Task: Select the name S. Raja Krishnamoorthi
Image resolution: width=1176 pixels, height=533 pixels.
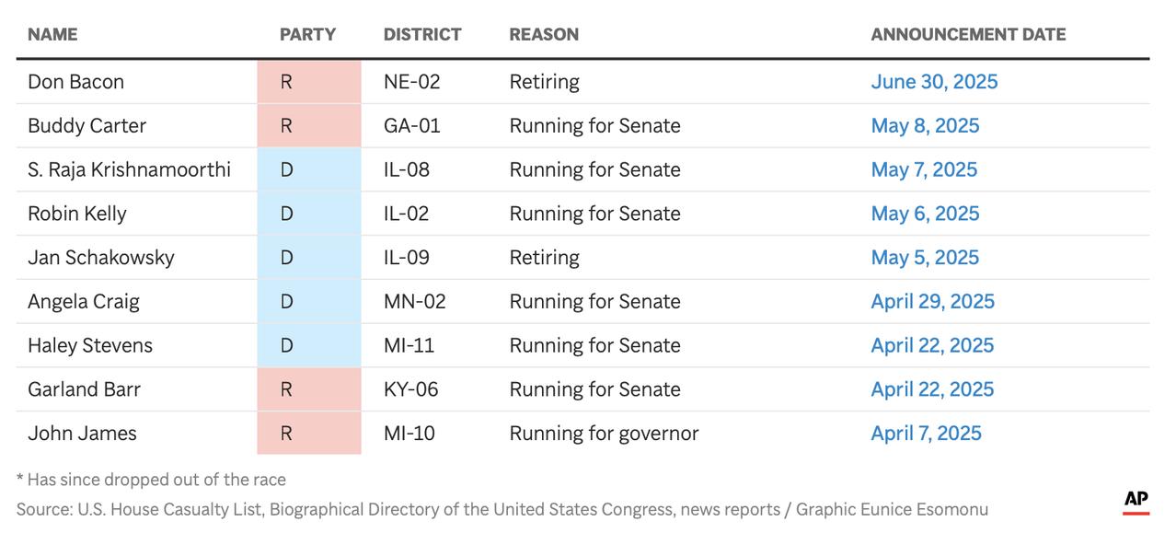Action: [x=129, y=169]
